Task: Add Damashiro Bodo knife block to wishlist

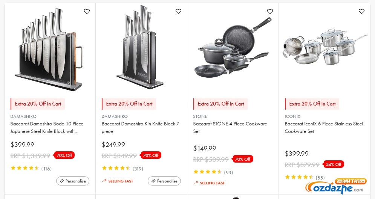Action: coord(87,12)
